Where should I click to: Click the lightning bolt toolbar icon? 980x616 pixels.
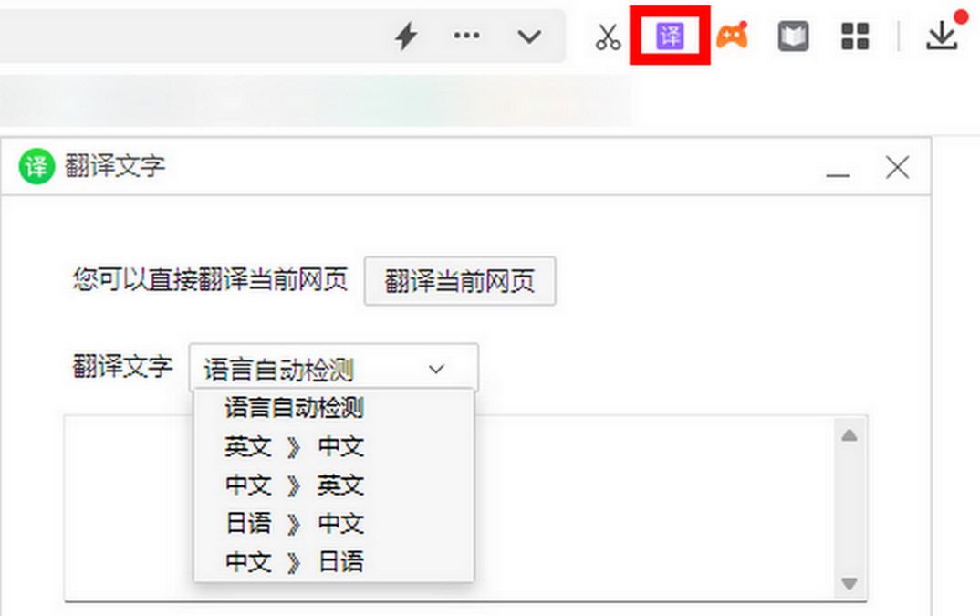[x=405, y=35]
